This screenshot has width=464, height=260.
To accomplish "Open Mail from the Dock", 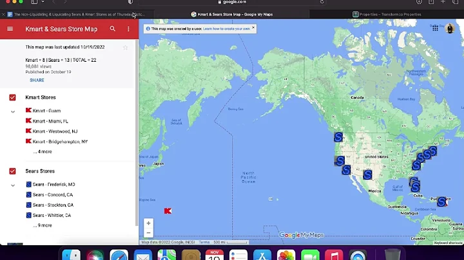I will 143,255.
